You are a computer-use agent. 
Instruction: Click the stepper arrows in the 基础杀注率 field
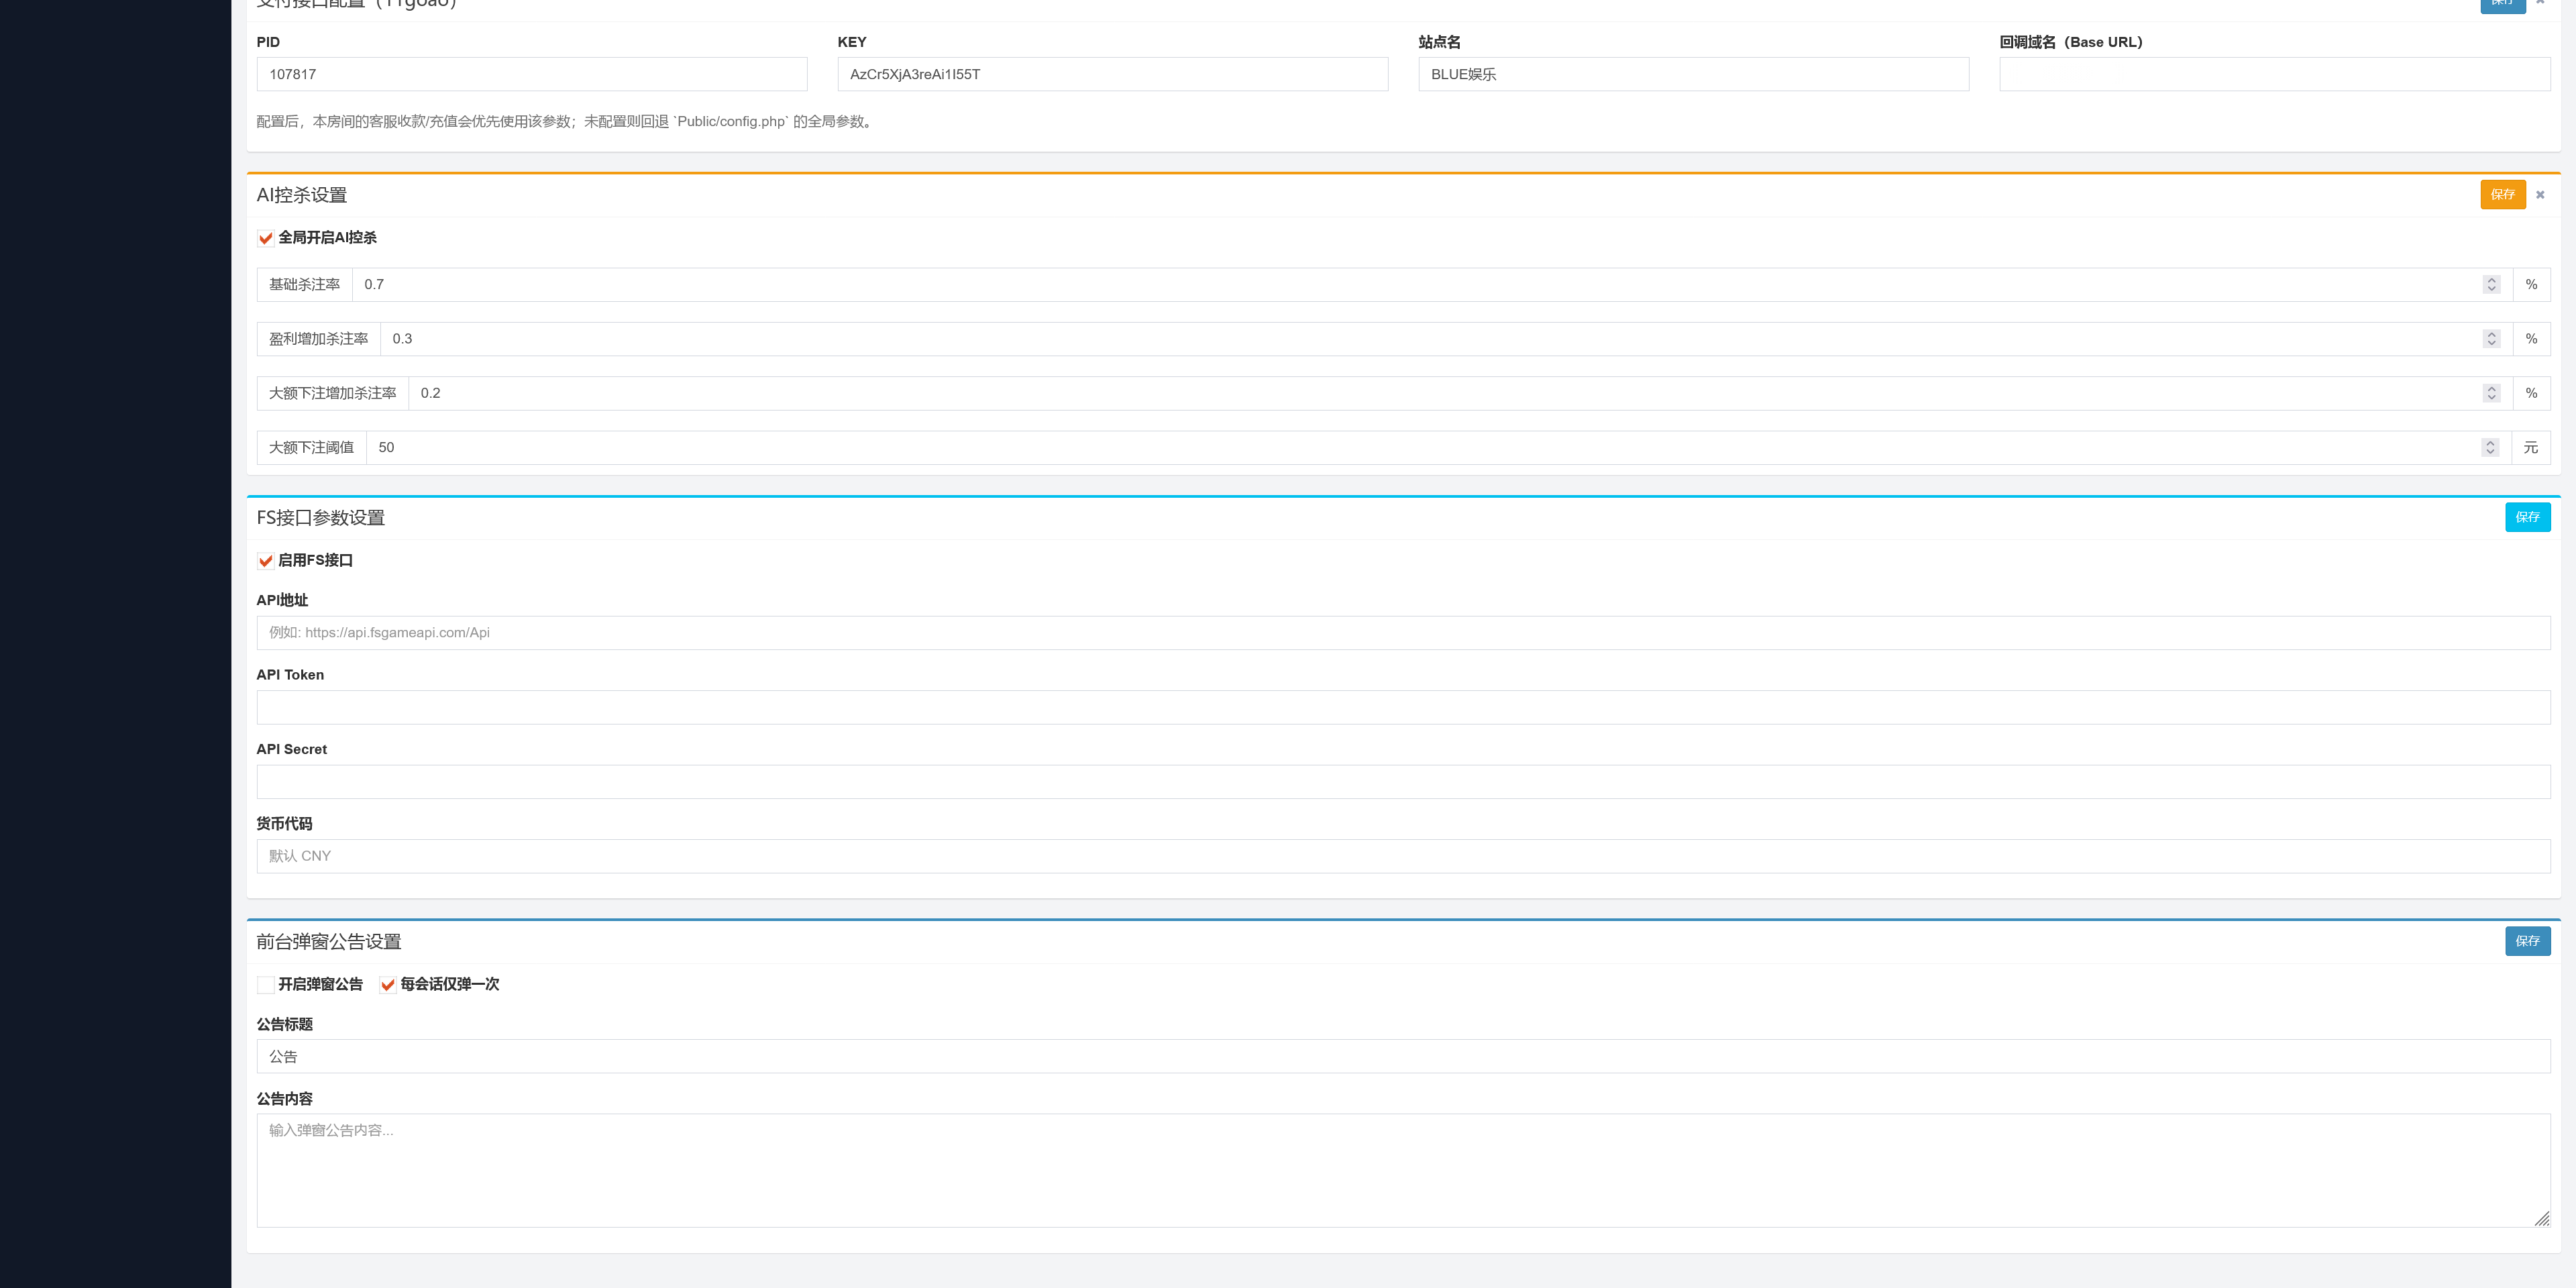(x=2491, y=284)
